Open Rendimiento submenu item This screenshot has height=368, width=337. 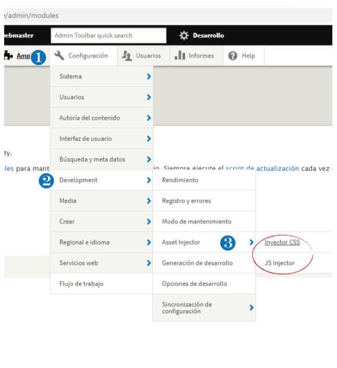[x=204, y=180]
